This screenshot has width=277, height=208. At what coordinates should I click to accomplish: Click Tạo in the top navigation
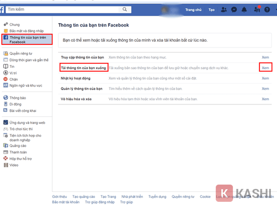click(x=211, y=10)
